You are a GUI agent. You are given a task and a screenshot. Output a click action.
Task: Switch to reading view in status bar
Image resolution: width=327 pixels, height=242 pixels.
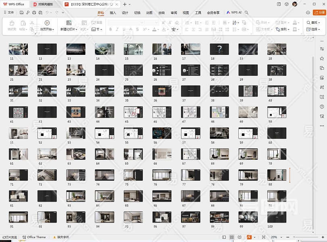(240, 237)
